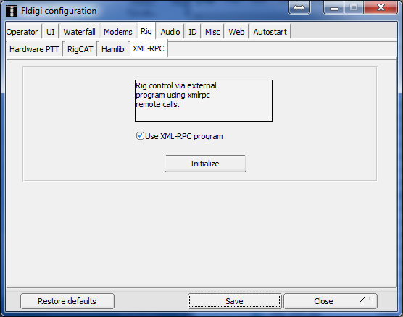Switch to the Hardware PTT sub-tab

[34, 49]
